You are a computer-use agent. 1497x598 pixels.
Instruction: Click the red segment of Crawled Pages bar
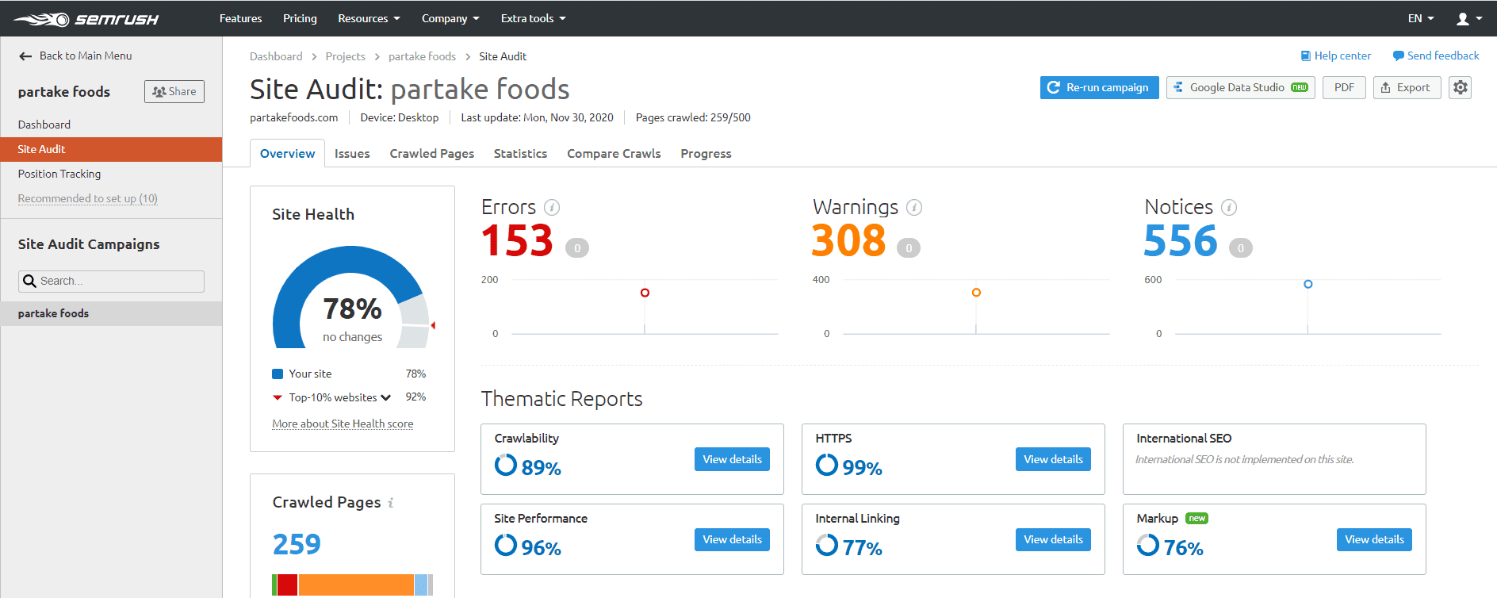pyautogui.click(x=287, y=585)
